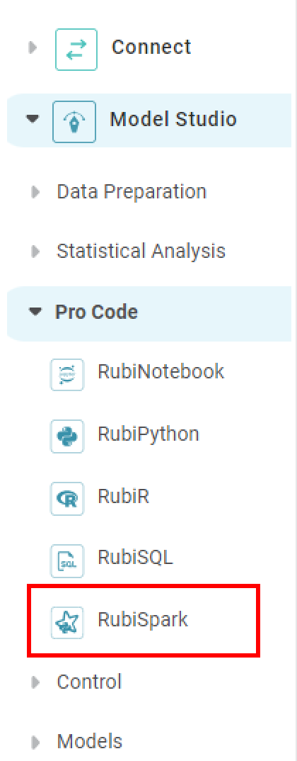
Task: Expand the Control group arrow
Action: [x=35, y=682]
